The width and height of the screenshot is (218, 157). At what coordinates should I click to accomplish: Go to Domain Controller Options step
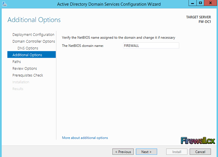click(34, 42)
